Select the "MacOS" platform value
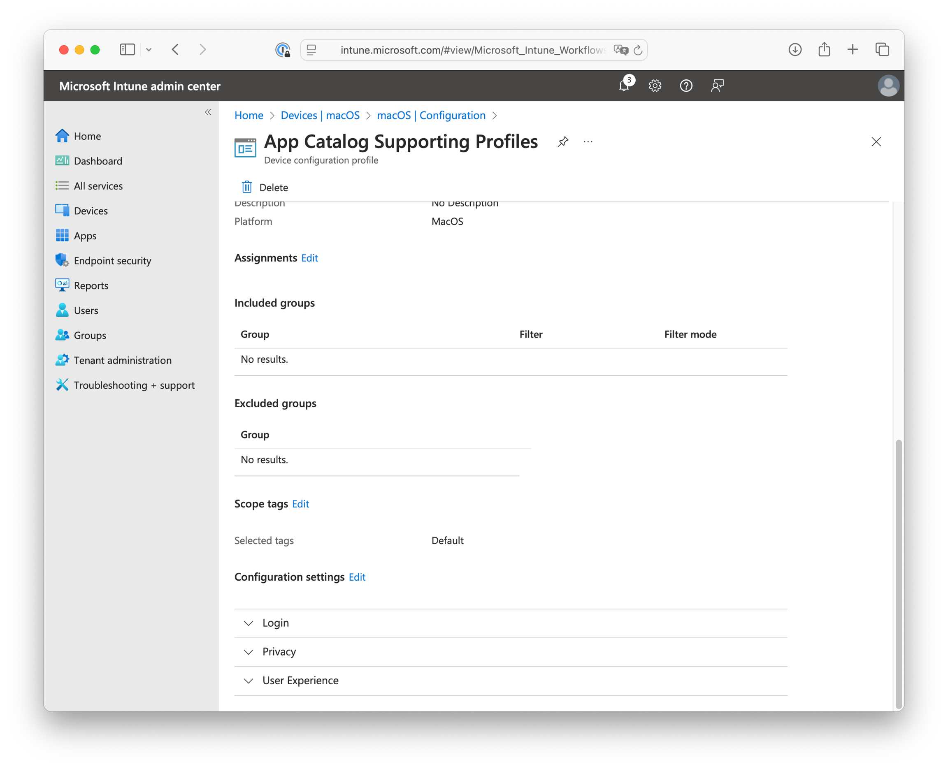The height and width of the screenshot is (769, 948). pos(447,221)
